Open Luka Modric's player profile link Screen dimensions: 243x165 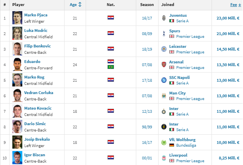(36, 31)
